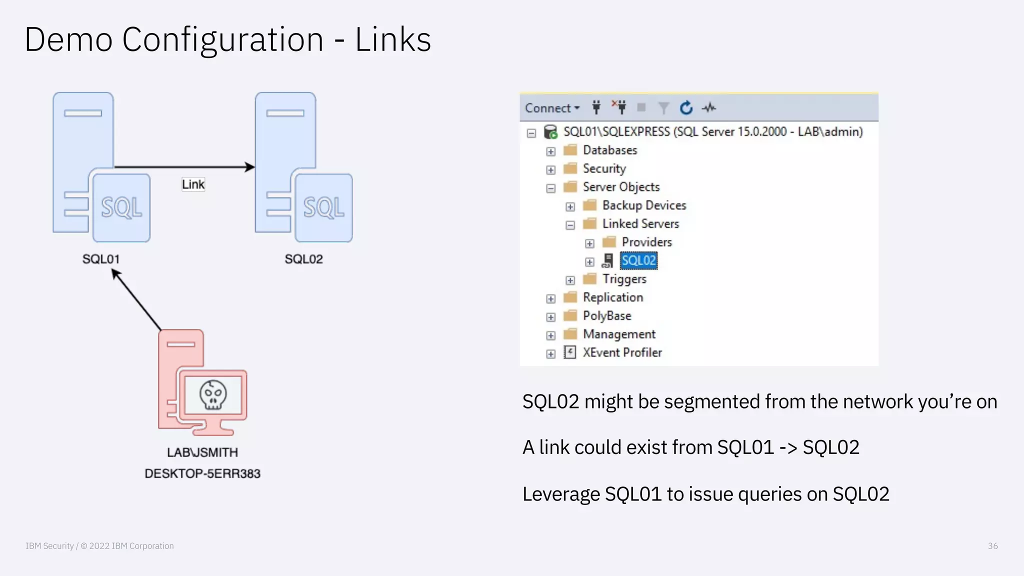Click the Replication folder icon
Image resolution: width=1024 pixels, height=576 pixels.
tap(570, 297)
